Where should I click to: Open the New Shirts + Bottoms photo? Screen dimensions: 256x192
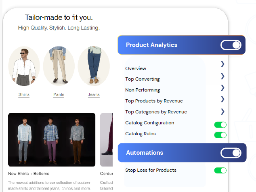click(x=52, y=140)
